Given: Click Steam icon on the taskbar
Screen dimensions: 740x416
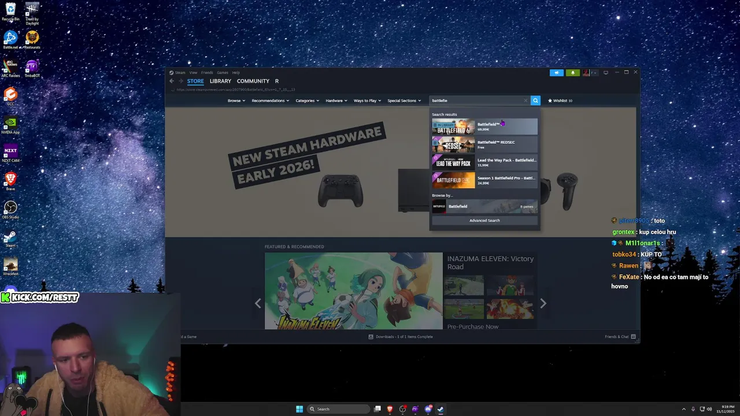Looking at the screenshot, I should coord(440,409).
